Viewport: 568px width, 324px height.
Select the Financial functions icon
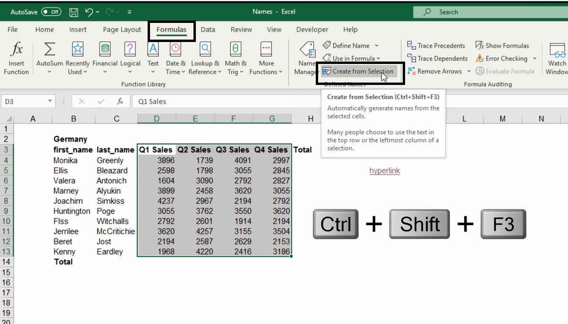tap(105, 48)
